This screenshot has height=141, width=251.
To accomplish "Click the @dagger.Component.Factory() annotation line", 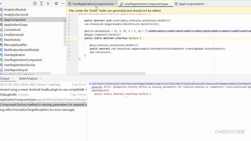I will point(103,35).
